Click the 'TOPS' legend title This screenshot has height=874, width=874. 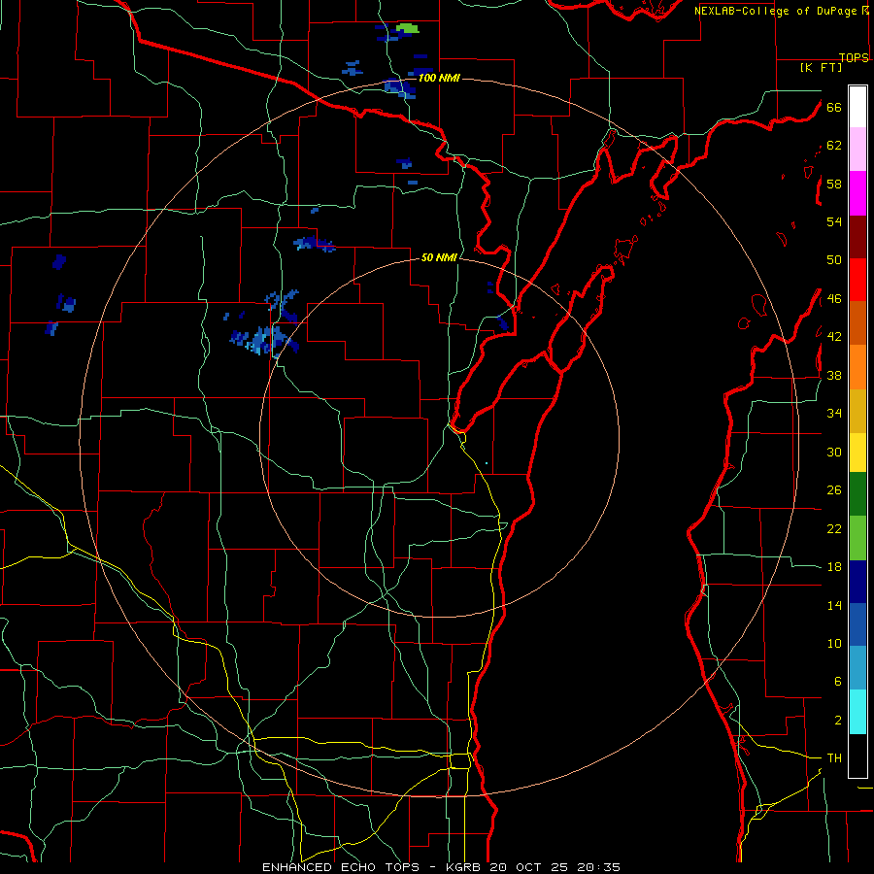point(854,57)
